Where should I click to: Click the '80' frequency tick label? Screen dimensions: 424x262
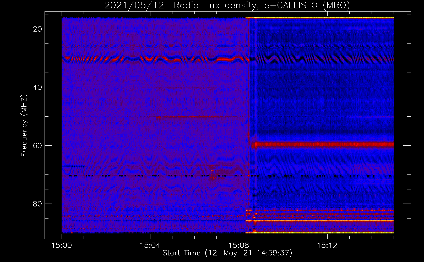[x=37, y=204]
